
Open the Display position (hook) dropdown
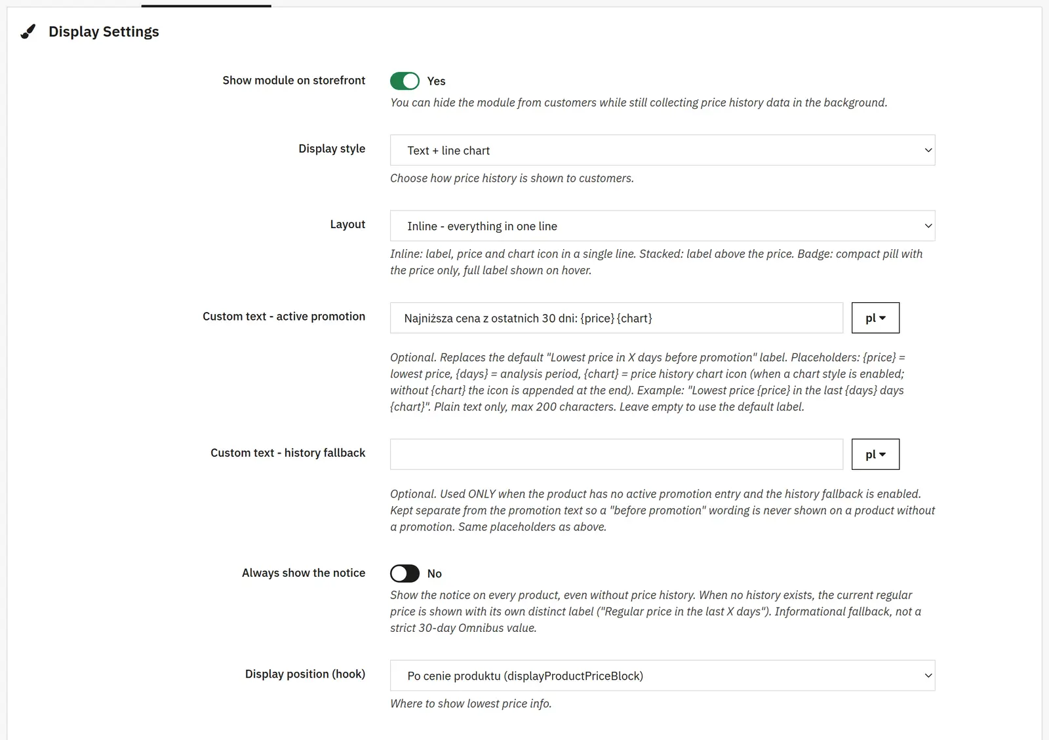pyautogui.click(x=662, y=676)
